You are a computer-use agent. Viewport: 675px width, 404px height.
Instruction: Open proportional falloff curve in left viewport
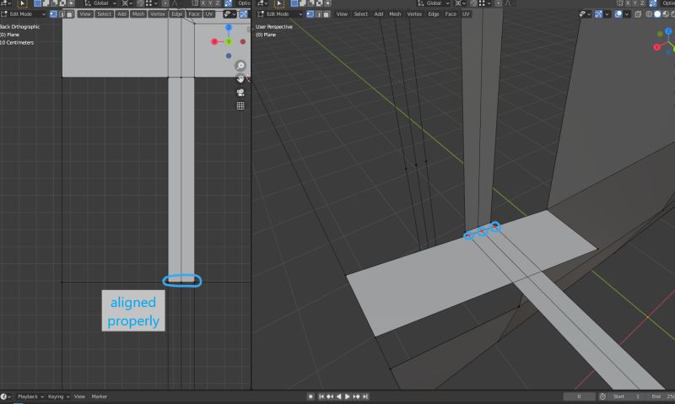(175, 3)
